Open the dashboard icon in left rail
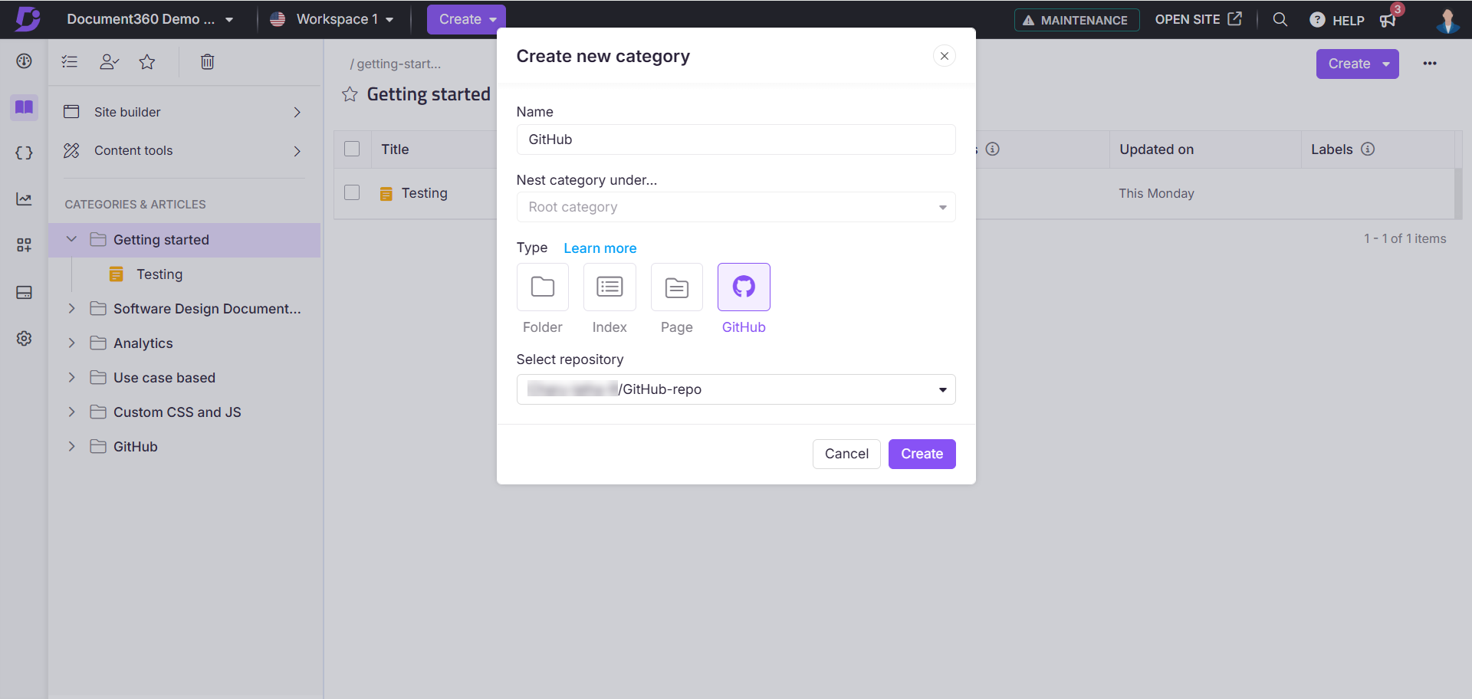 pyautogui.click(x=24, y=61)
